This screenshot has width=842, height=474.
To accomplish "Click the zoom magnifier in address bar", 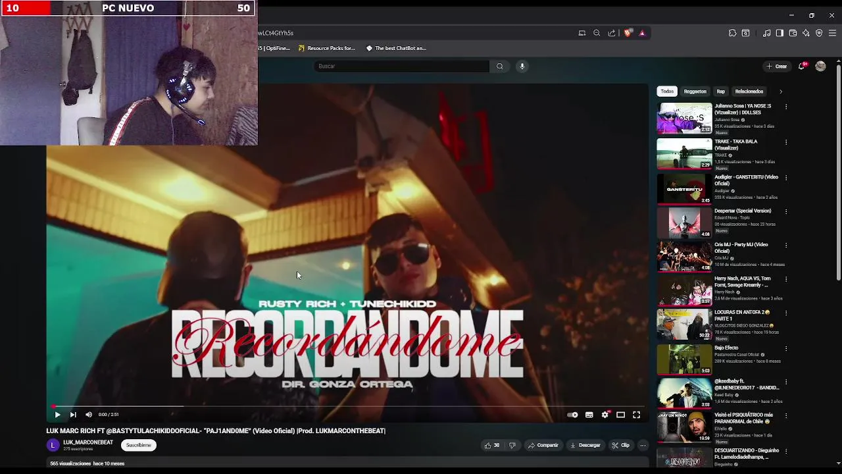I will pos(597,33).
